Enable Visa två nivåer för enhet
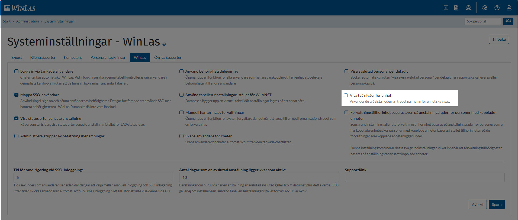518x220 pixels. pyautogui.click(x=346, y=95)
